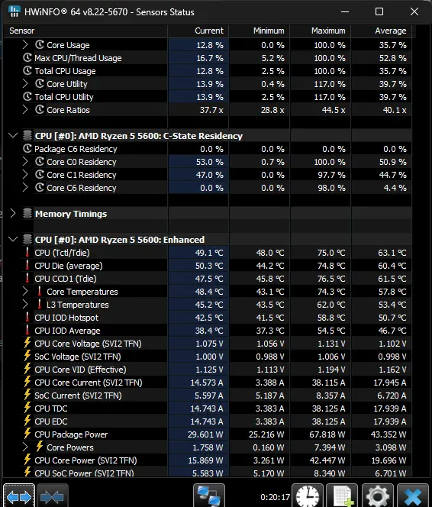432x507 pixels.
Task: Click the Current column header
Action: tap(198, 31)
